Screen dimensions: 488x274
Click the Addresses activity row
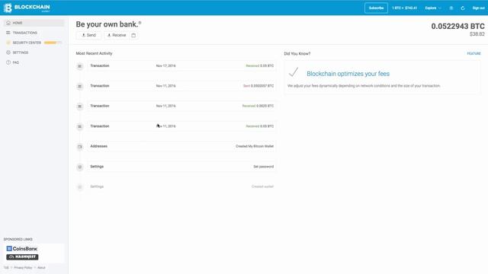tap(181, 146)
